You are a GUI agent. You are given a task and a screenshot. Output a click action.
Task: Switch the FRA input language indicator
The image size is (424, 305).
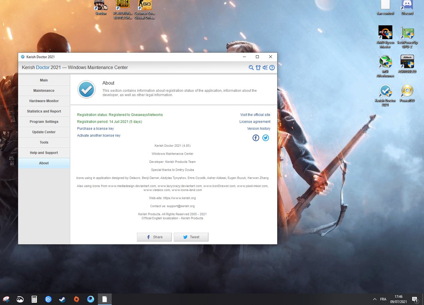pyautogui.click(x=383, y=299)
